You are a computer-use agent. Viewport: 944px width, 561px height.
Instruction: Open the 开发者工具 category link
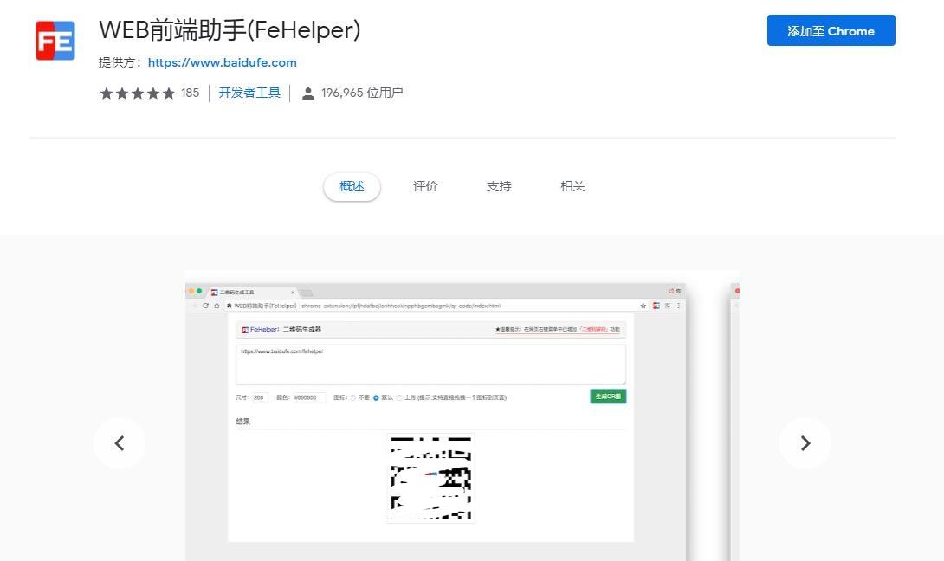(x=249, y=93)
